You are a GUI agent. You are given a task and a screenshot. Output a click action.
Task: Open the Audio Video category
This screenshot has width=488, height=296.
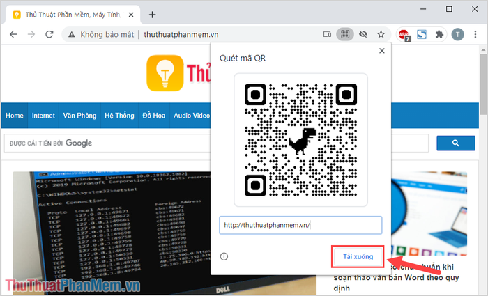point(192,116)
